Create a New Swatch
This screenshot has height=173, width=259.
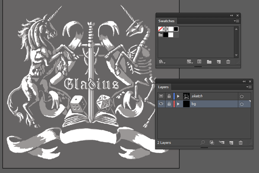click(219, 62)
